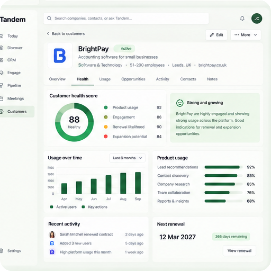
Task: Click the pencil icon on Edit
Action: pyautogui.click(x=212, y=35)
